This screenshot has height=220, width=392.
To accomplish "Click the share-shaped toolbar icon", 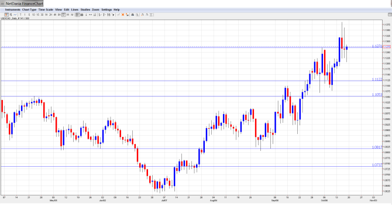I will 119,15.
